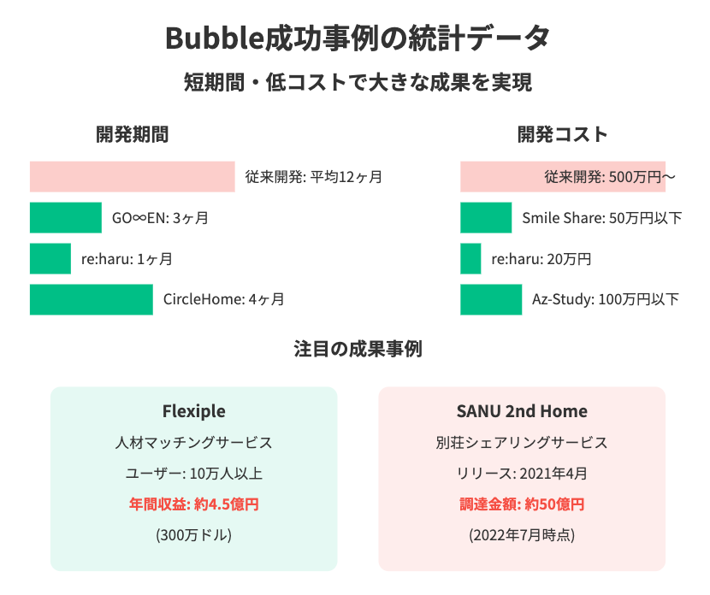Click the green GO∞EN 3ヶ月 bar

66,218
